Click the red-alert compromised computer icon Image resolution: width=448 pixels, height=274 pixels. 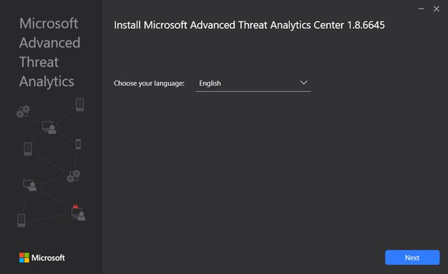[78, 213]
